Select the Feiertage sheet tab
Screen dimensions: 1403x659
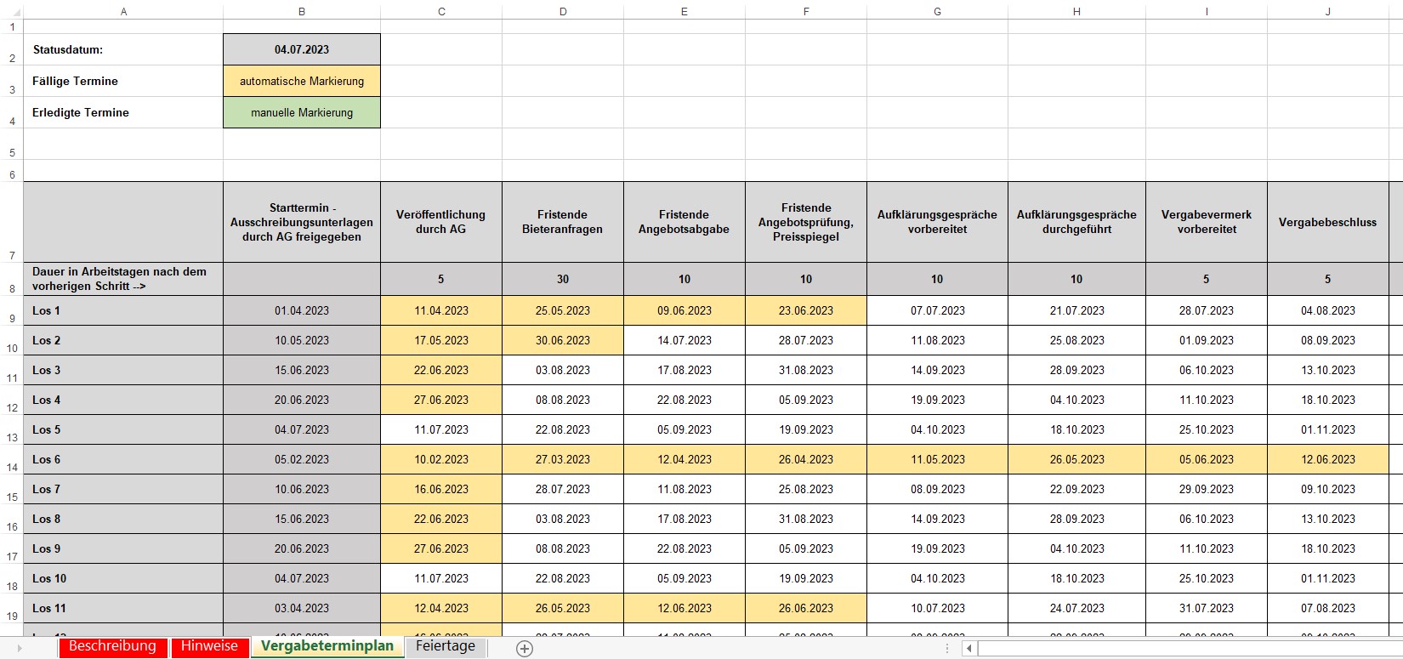click(445, 646)
